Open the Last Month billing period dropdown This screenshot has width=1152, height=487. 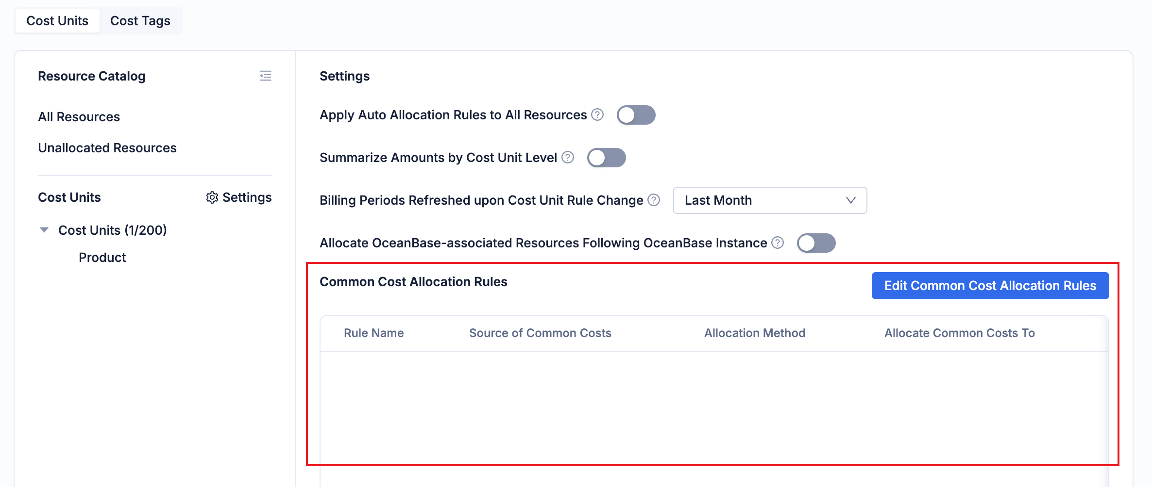770,200
